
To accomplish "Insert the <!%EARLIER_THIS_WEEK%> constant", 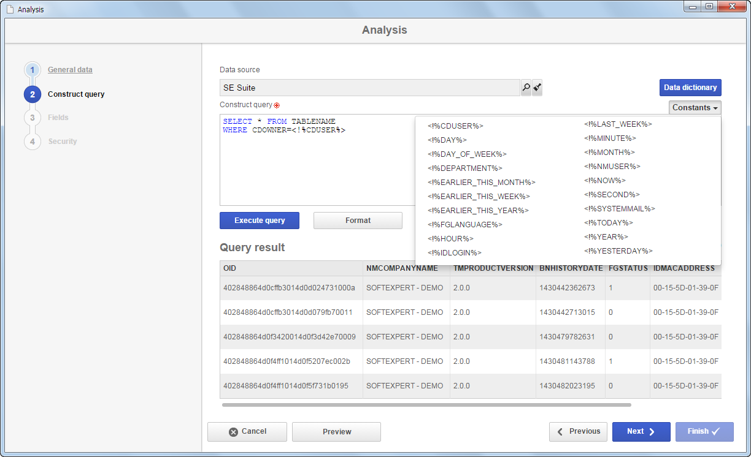I will pyautogui.click(x=479, y=197).
